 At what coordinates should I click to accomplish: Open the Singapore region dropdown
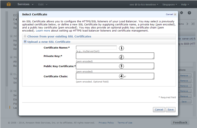[170, 5]
